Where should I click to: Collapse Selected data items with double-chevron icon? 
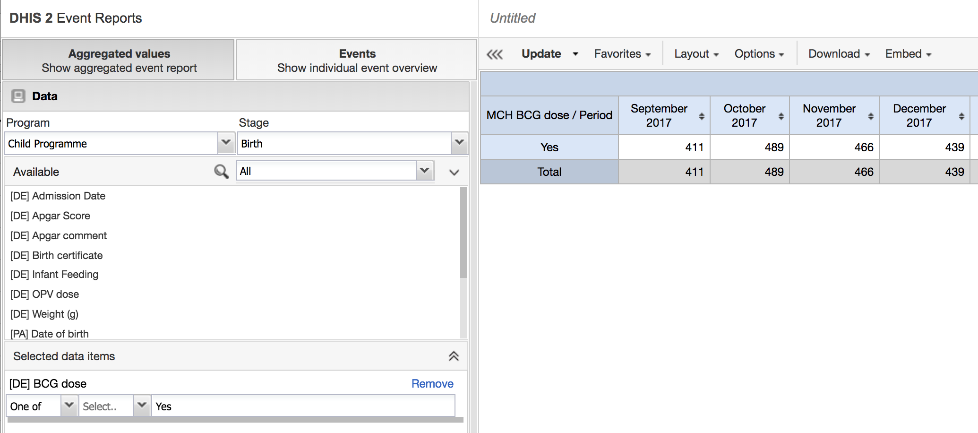(454, 356)
